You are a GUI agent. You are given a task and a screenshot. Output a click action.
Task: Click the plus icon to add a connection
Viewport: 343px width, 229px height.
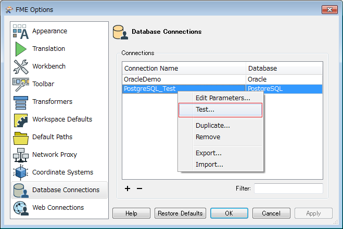pos(128,188)
